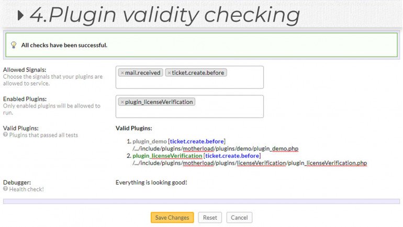403x227 pixels.
Task: Click the 'Everything is looking good!' debugger message
Action: click(151, 182)
